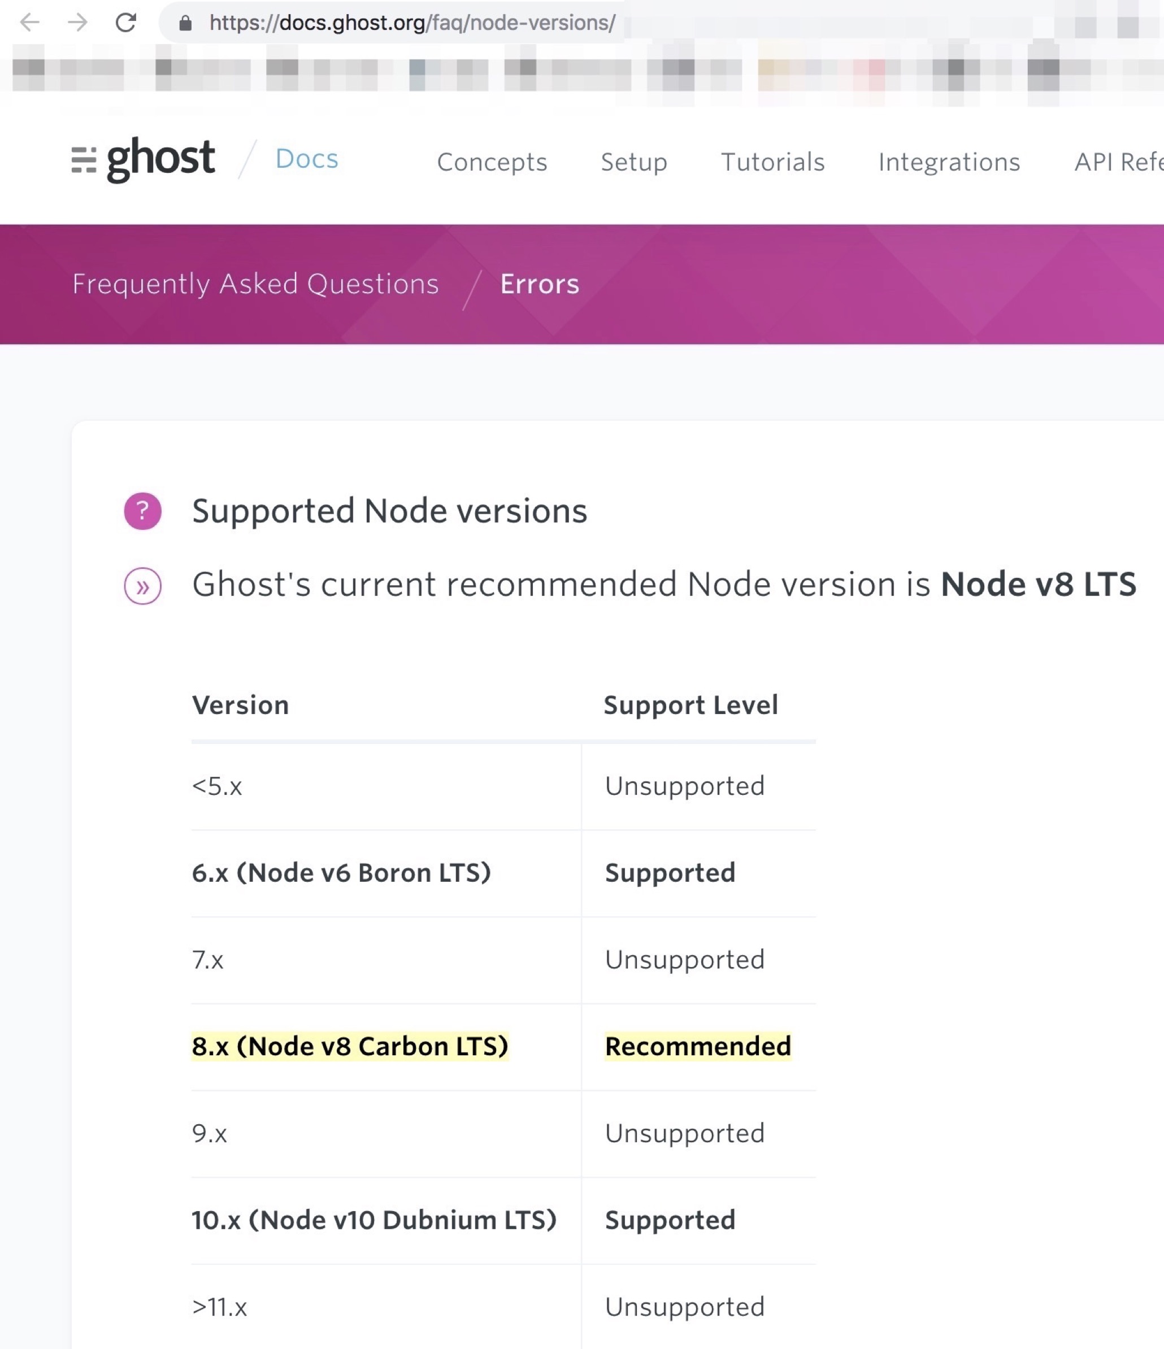Click the highlighted Recommended text

click(x=698, y=1046)
